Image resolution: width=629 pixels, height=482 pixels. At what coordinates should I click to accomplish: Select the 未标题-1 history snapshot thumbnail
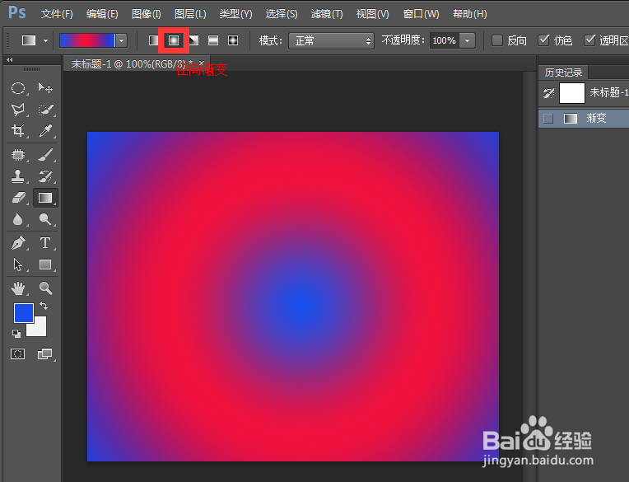click(572, 93)
